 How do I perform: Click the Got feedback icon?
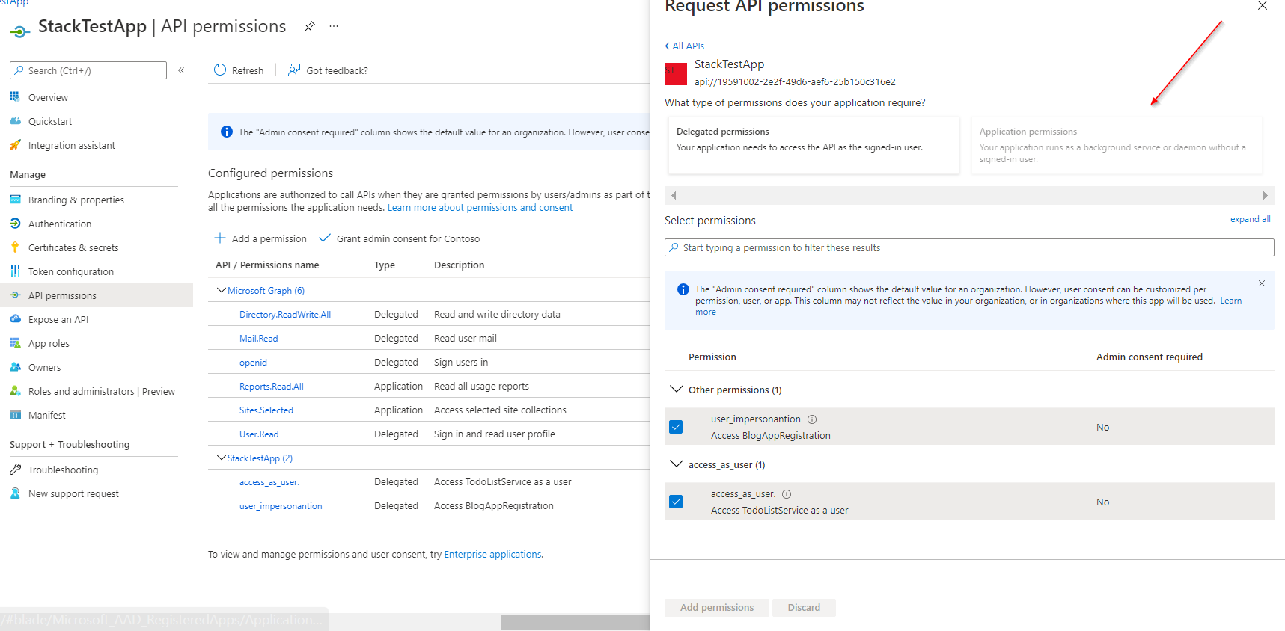point(294,70)
